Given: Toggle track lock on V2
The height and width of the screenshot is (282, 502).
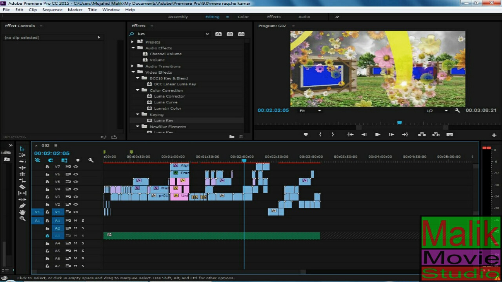Looking at the screenshot, I should click(x=47, y=204).
